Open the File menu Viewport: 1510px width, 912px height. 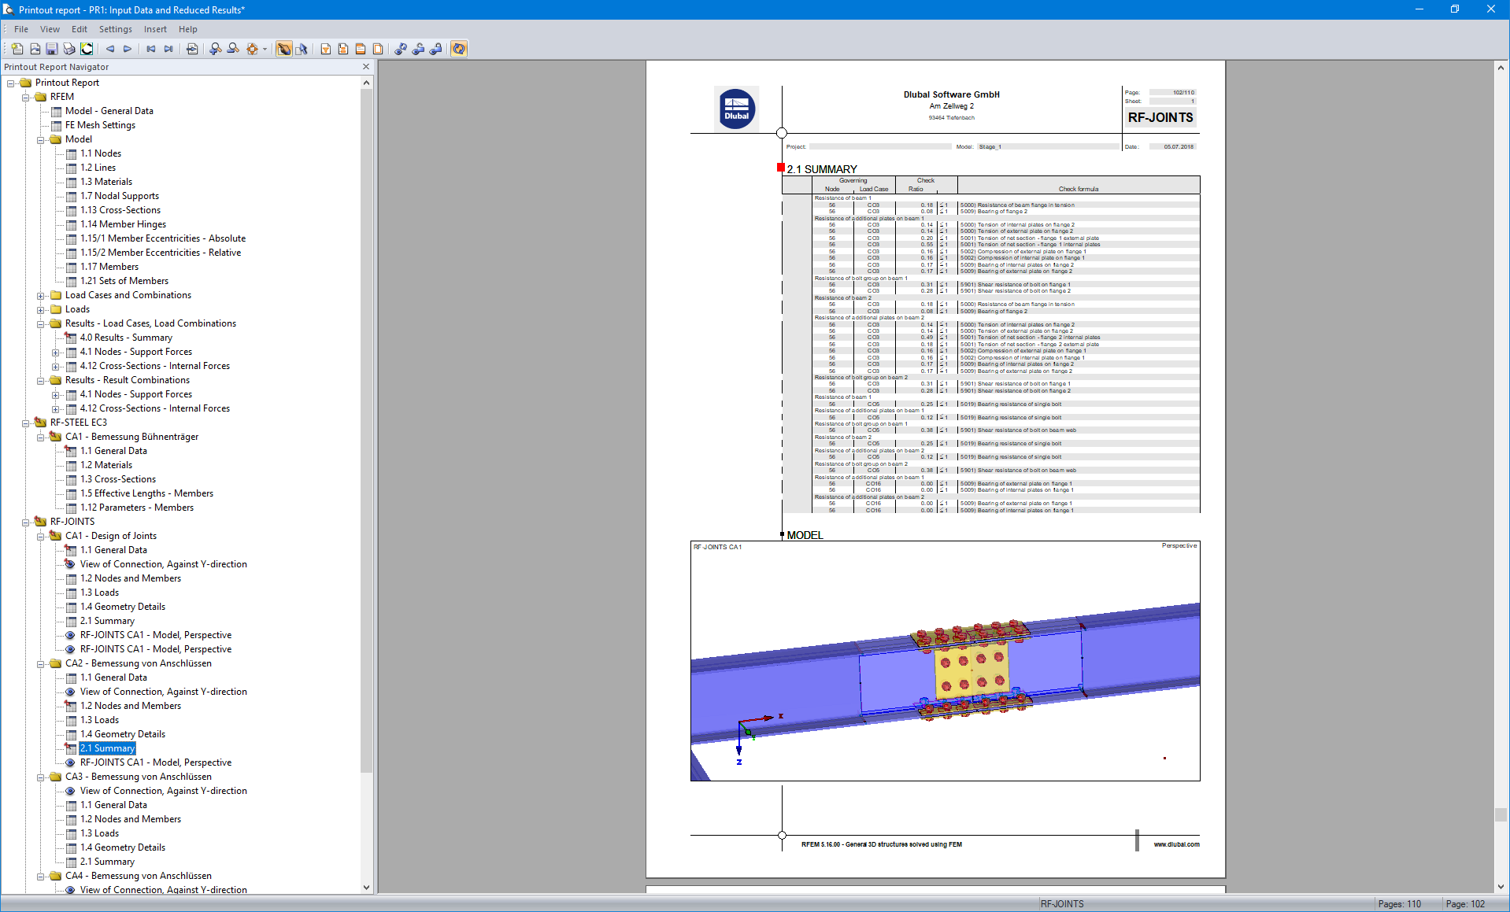21,29
